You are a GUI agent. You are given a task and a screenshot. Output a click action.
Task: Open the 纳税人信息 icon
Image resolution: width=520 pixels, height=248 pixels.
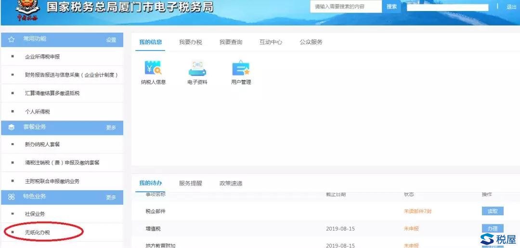point(153,69)
